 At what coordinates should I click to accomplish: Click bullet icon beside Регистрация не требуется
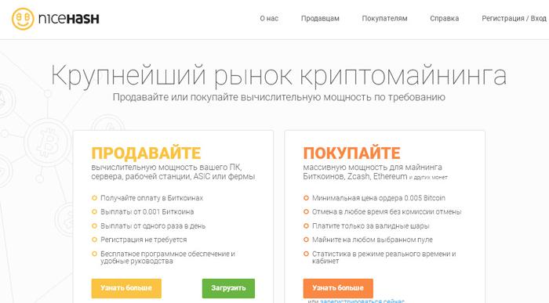(94, 240)
